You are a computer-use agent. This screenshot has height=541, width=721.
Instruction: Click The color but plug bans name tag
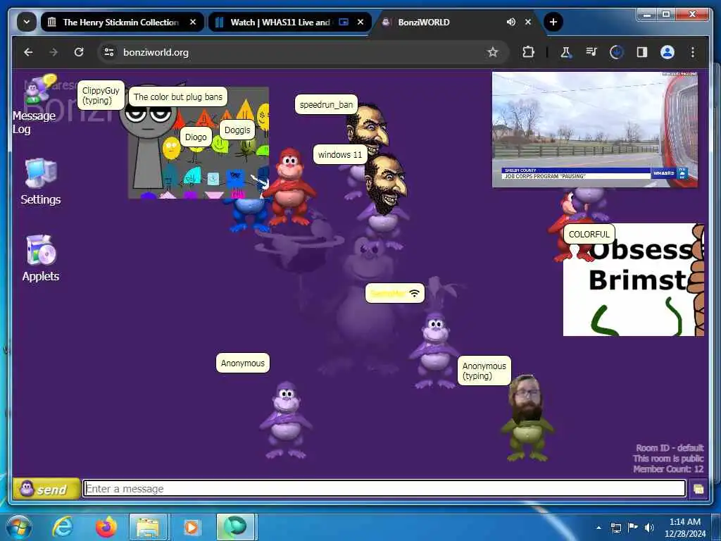pyautogui.click(x=177, y=97)
